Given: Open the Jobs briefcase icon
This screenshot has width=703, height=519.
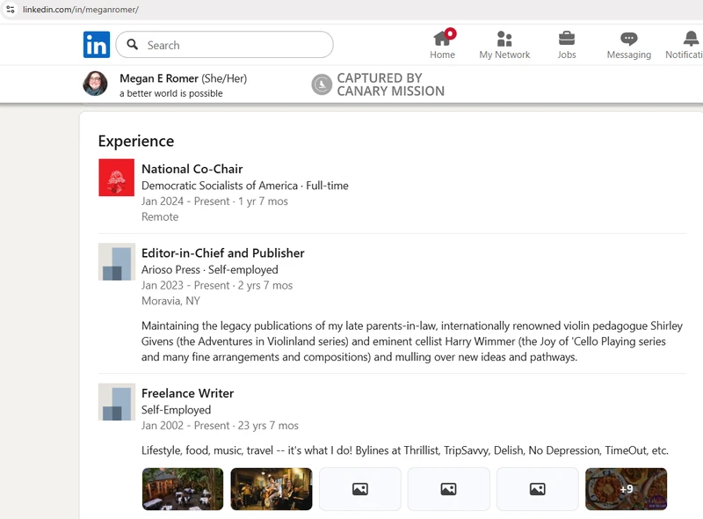Looking at the screenshot, I should [x=567, y=39].
